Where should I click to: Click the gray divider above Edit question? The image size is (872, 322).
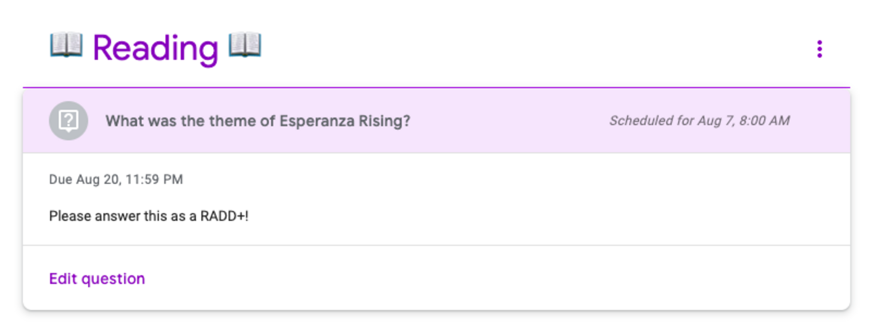pos(436,245)
